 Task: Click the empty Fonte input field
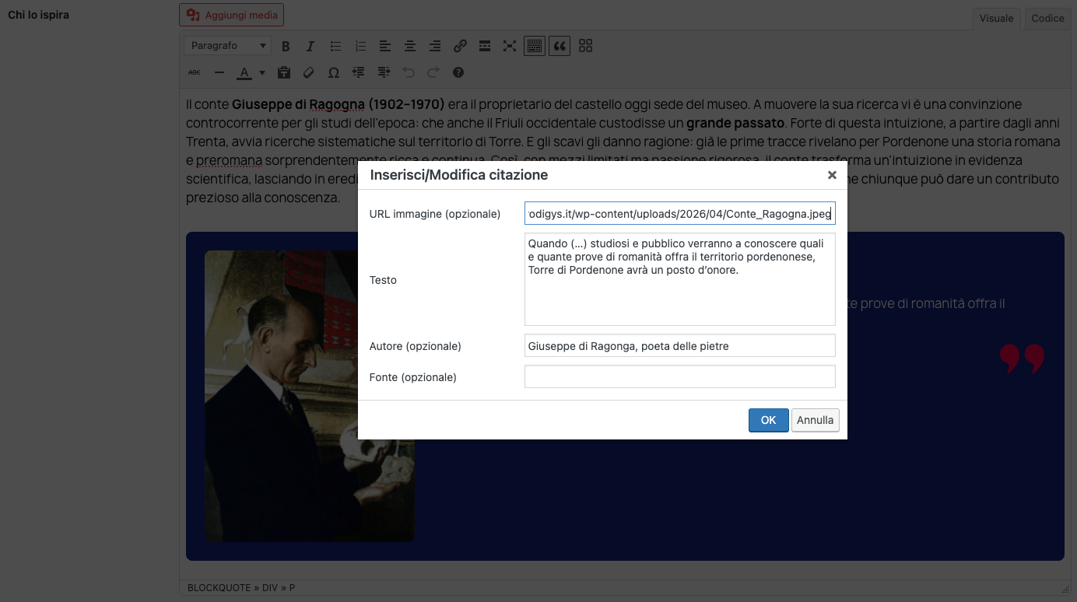pos(680,376)
